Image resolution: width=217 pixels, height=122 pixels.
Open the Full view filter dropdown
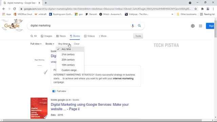pos(36,44)
